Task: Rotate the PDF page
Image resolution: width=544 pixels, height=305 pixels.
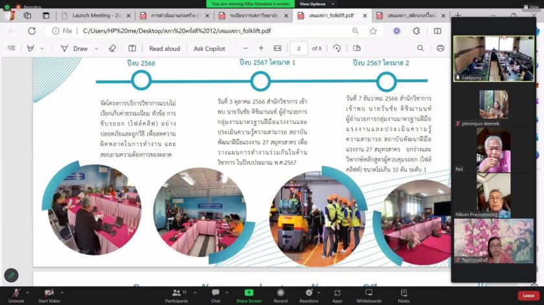Action: coord(337,48)
